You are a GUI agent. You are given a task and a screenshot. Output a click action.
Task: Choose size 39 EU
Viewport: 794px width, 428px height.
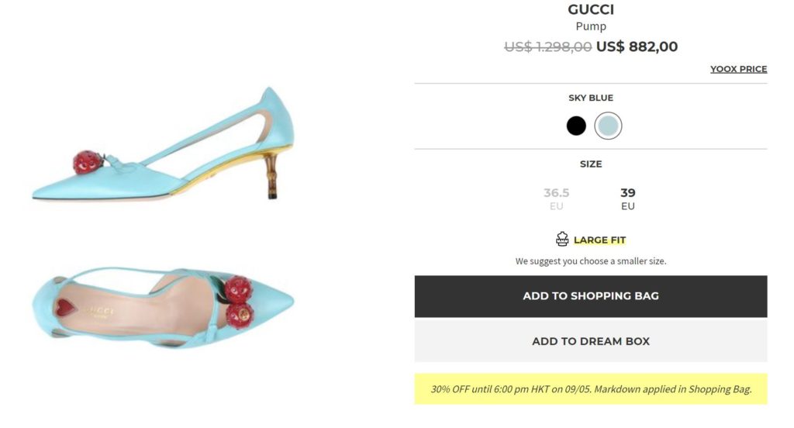pyautogui.click(x=627, y=198)
